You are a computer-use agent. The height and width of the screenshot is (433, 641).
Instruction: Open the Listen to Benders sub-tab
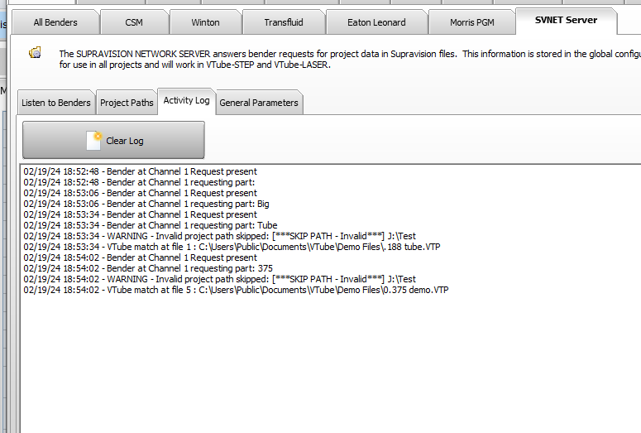pos(56,103)
